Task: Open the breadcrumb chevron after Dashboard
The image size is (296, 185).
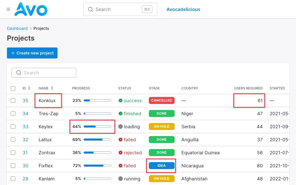Action: [x=31, y=28]
